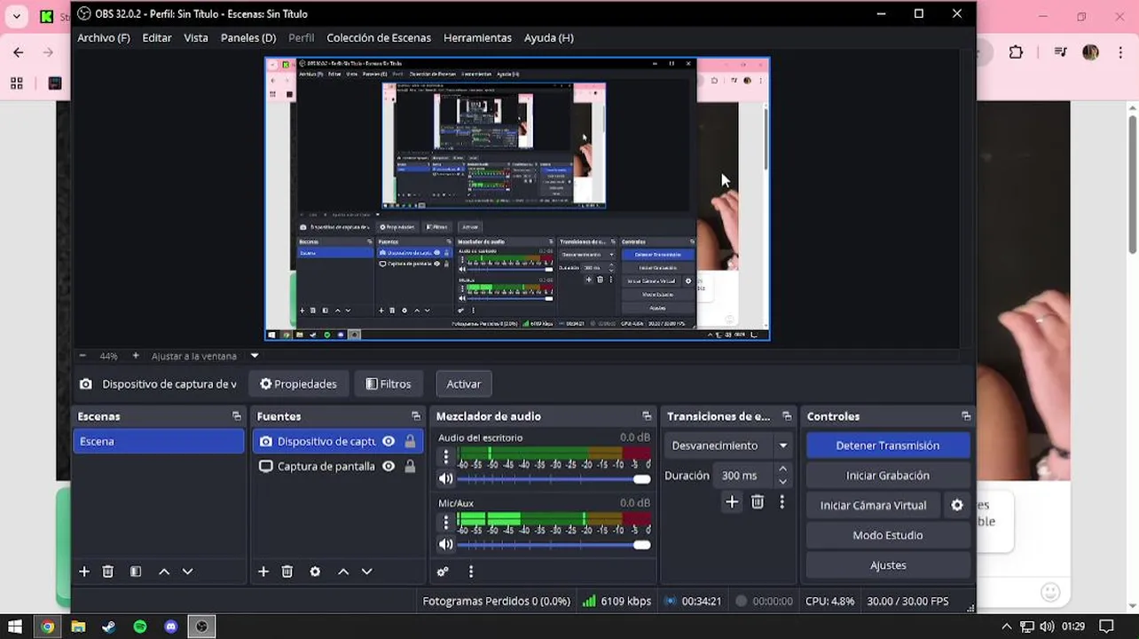
Task: Open source Propiedades button
Action: [298, 384]
